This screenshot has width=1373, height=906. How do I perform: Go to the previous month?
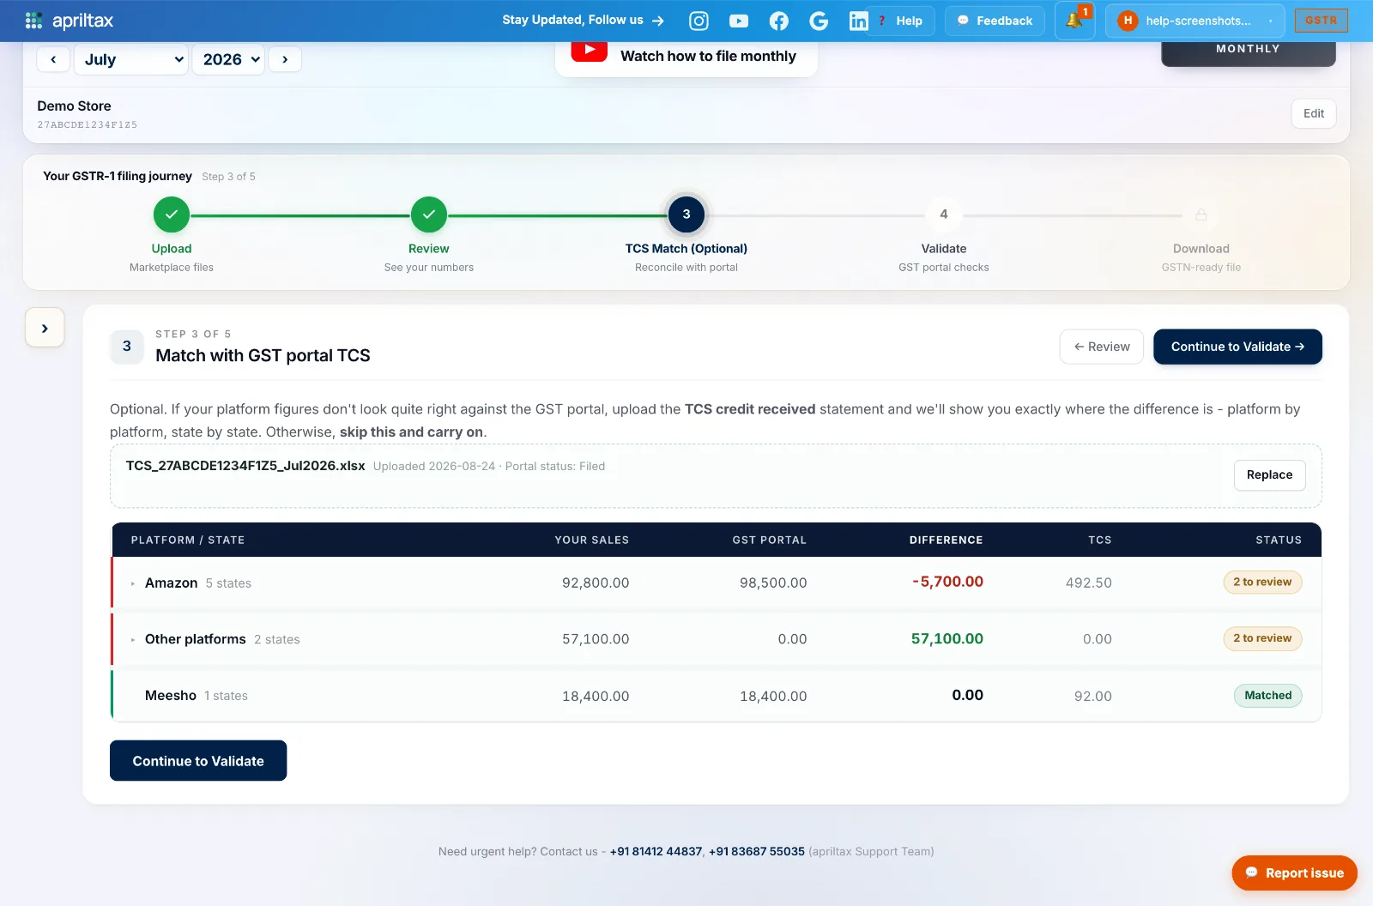(53, 59)
